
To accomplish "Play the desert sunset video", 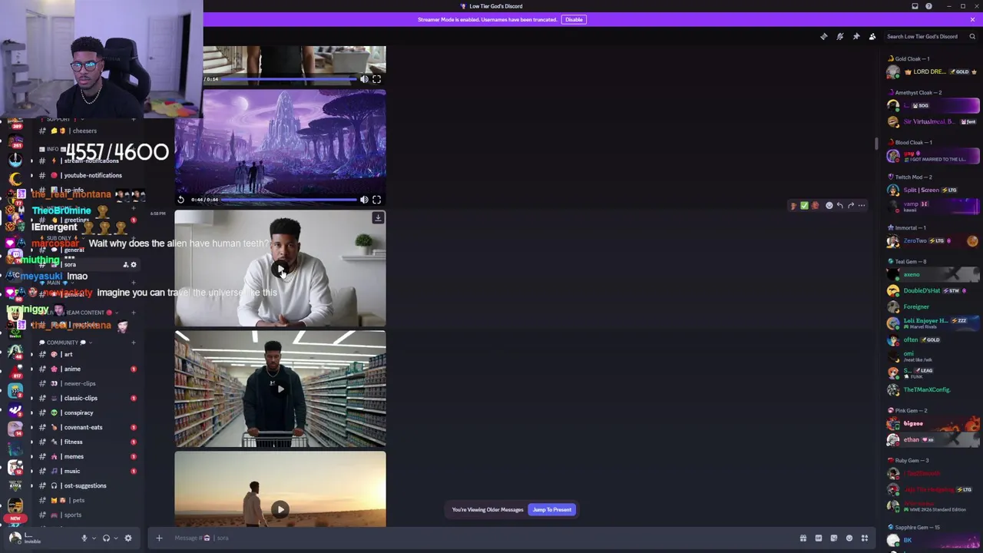I will pyautogui.click(x=280, y=509).
